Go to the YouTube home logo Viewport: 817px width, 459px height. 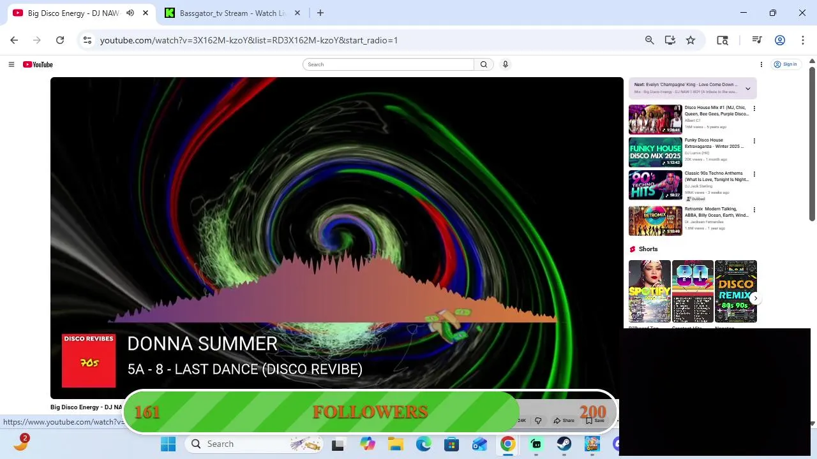tap(38, 64)
